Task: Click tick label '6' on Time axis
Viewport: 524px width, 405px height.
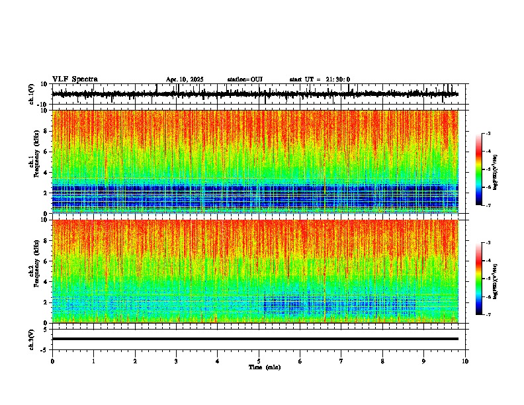Action: pyautogui.click(x=300, y=361)
